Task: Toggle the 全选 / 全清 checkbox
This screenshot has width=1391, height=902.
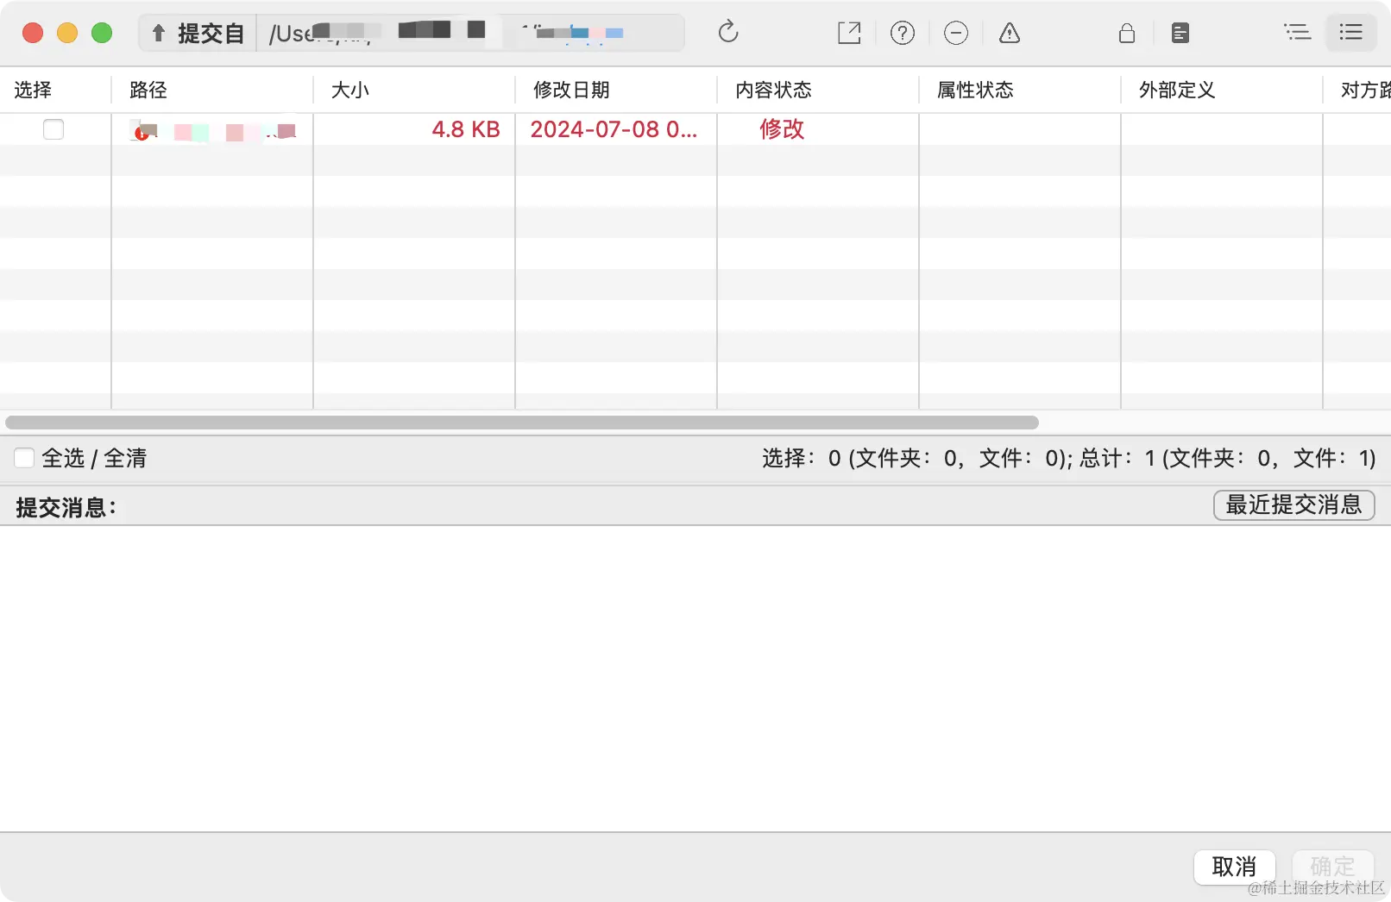Action: 24,458
